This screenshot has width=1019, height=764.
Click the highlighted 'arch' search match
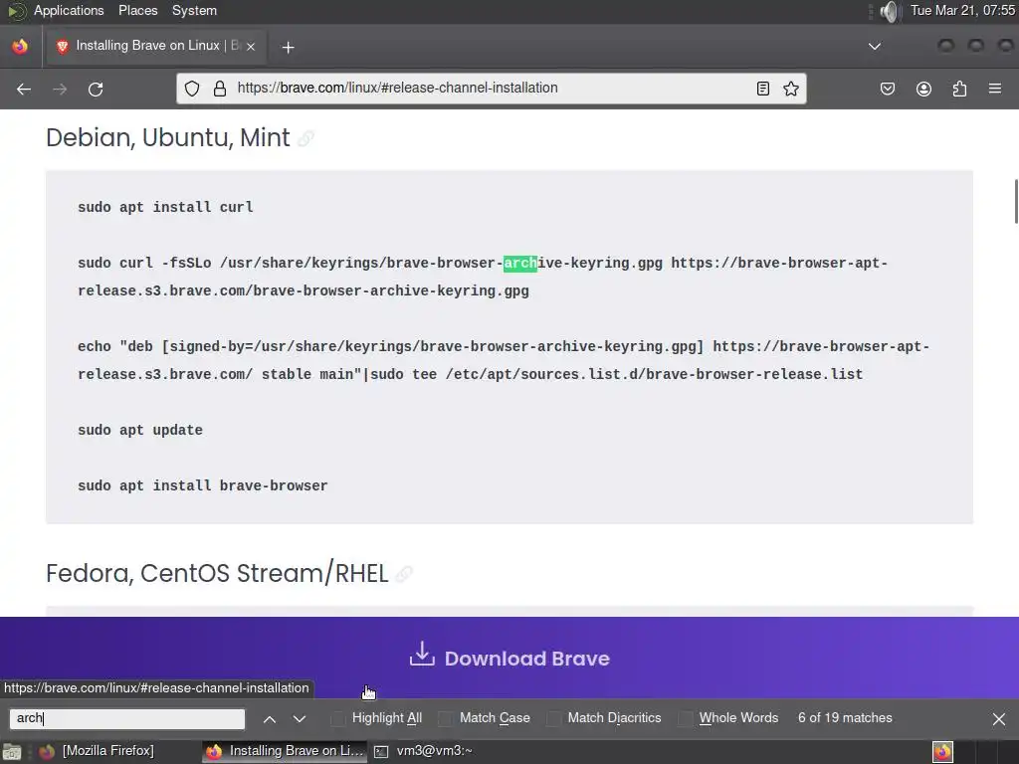click(519, 263)
